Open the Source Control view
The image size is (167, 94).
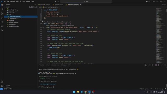(x=2, y=13)
